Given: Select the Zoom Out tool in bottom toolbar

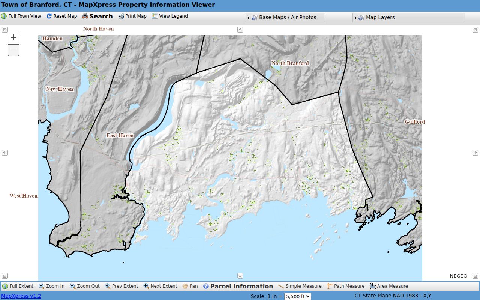Looking at the screenshot, I should pyautogui.click(x=85, y=286).
